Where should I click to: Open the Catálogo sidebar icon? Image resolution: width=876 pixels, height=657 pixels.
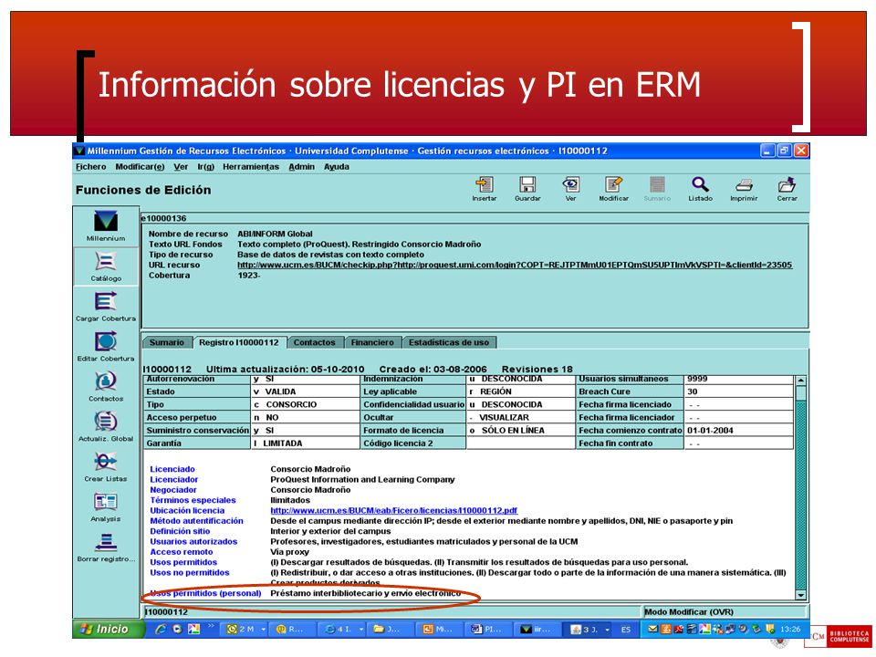tap(106, 266)
